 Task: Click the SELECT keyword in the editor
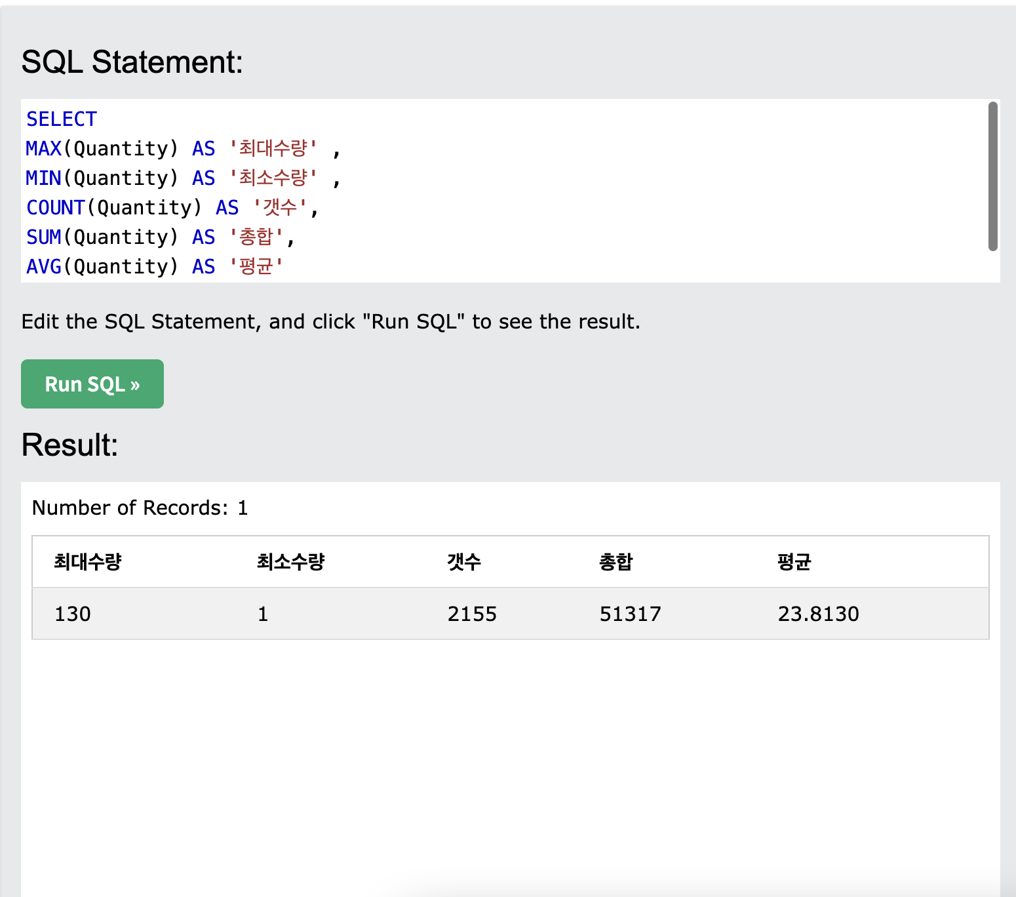pos(62,119)
